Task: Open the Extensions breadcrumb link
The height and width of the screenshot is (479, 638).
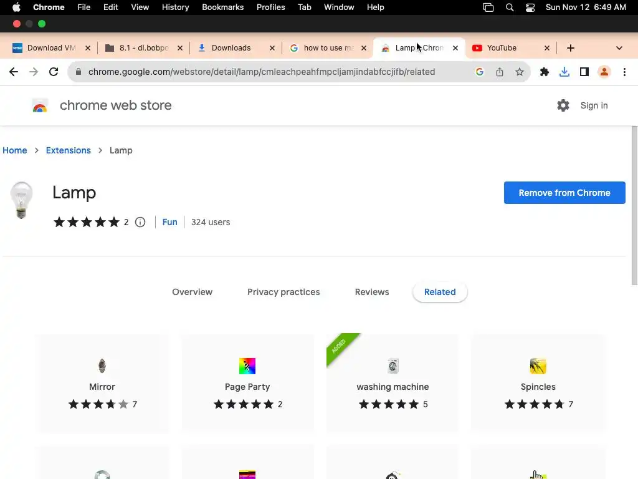Action: point(69,150)
